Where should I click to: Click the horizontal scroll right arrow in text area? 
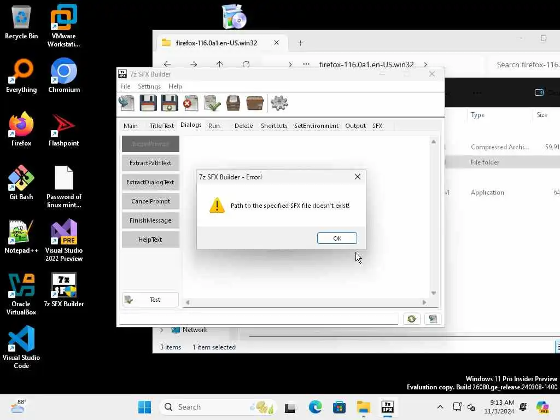[424, 302]
